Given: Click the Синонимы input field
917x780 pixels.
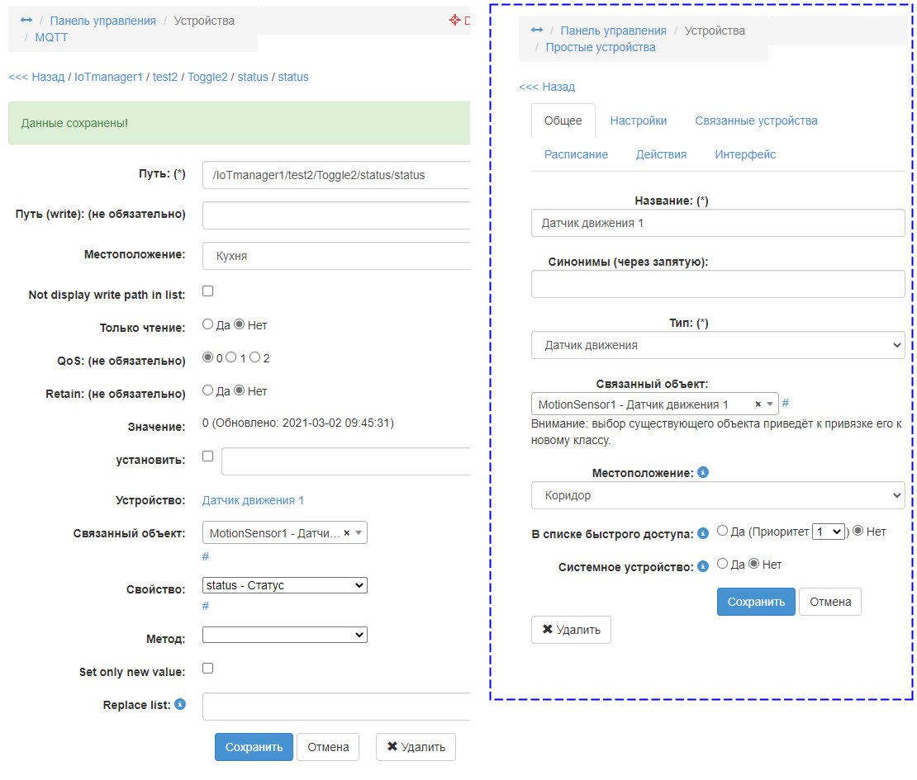Looking at the screenshot, I should [718, 284].
